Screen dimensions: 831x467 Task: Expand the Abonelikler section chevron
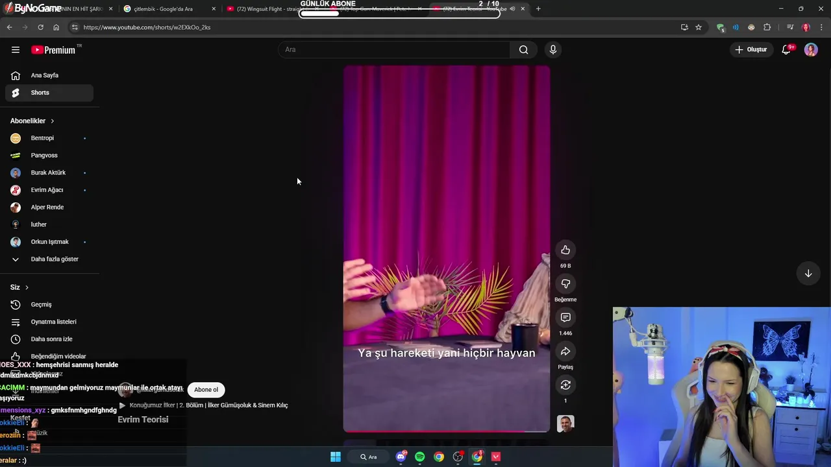[x=53, y=121]
